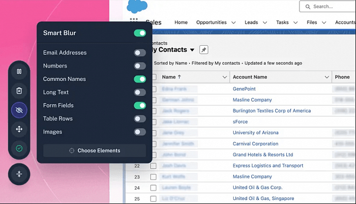The height and width of the screenshot is (204, 356).
Task: Open Express Logistics and Transport link
Action: click(x=268, y=165)
